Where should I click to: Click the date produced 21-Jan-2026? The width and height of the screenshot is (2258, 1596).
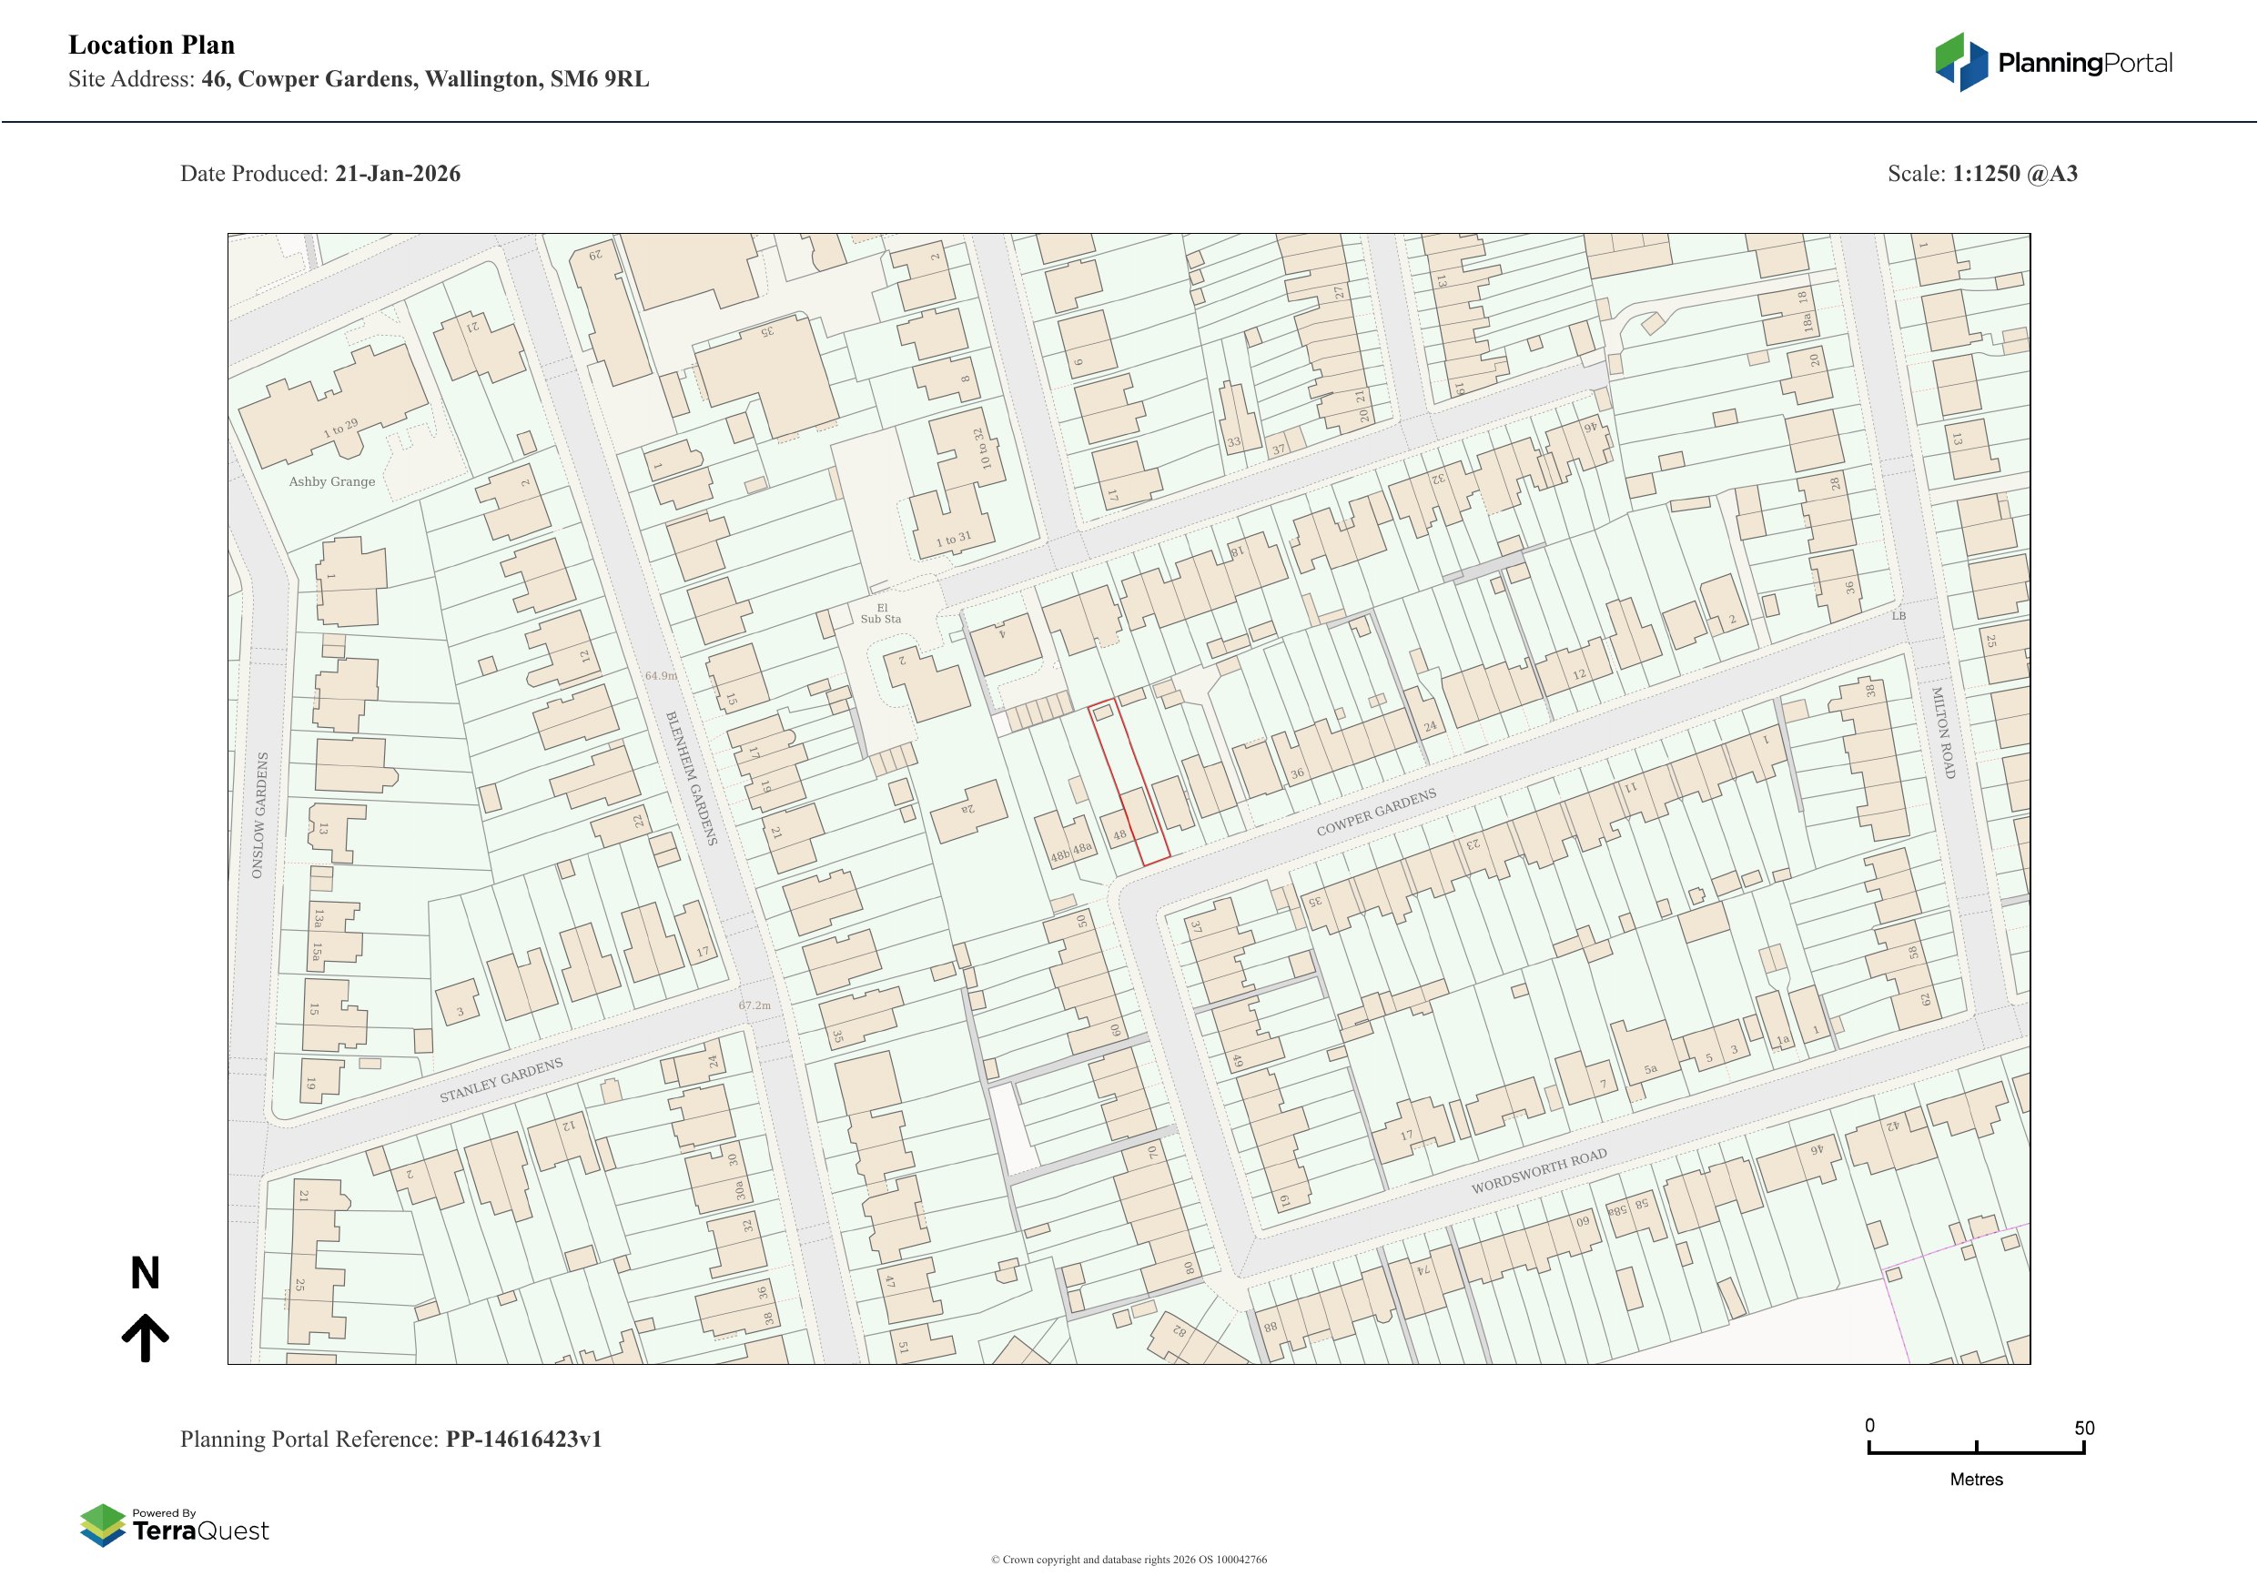(398, 174)
